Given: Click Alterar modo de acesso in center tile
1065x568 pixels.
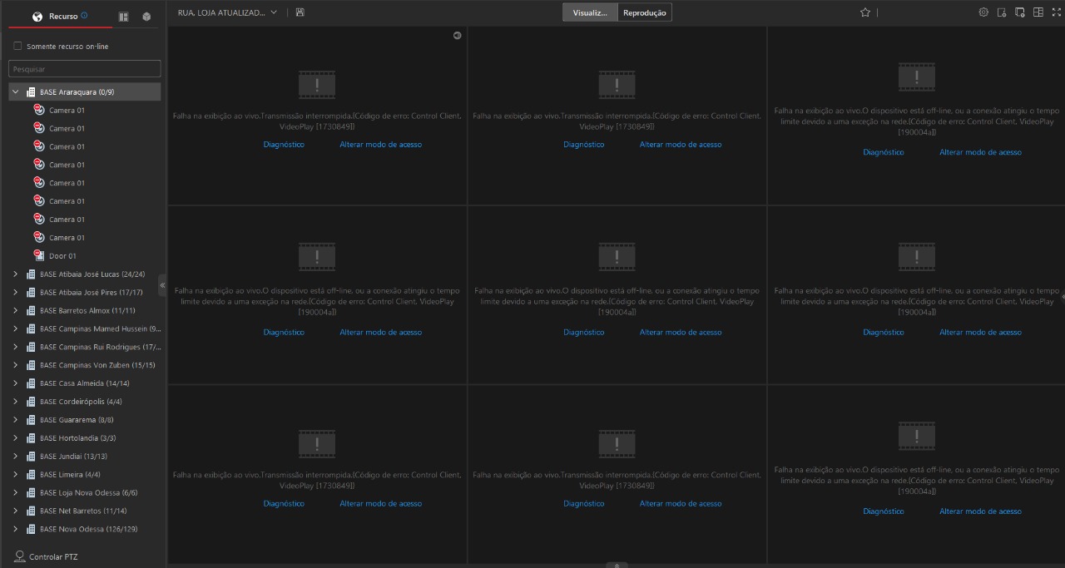Looking at the screenshot, I should (680, 333).
